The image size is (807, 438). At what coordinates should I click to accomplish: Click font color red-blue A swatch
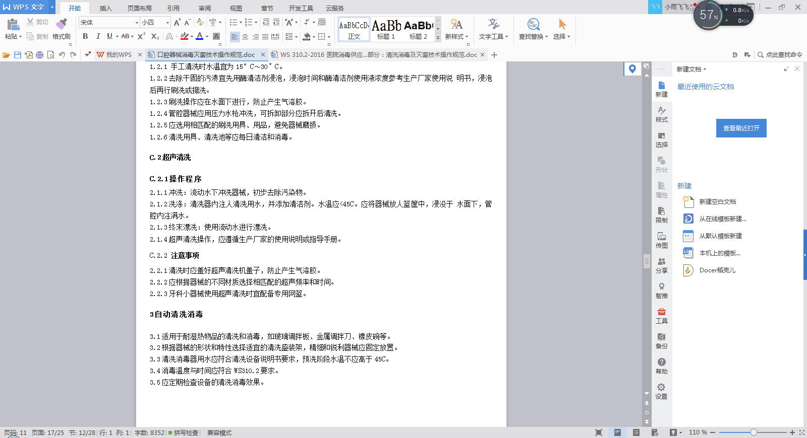[x=200, y=36]
